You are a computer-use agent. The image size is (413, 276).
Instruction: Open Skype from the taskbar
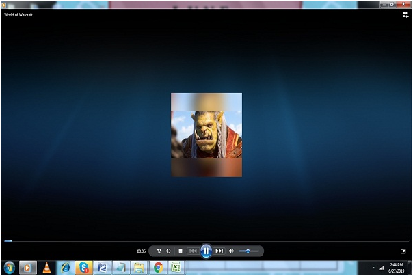coord(83,268)
